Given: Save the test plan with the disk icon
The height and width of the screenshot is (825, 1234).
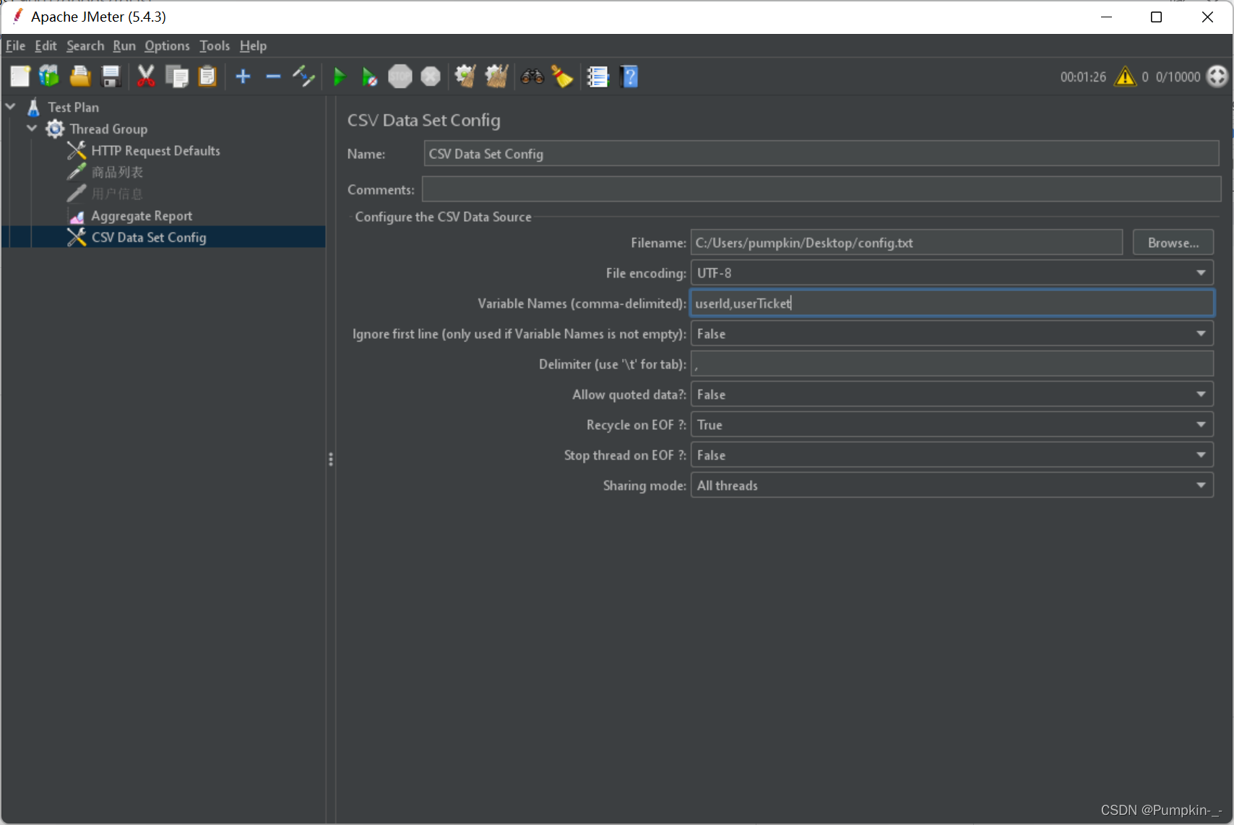Looking at the screenshot, I should pyautogui.click(x=111, y=77).
